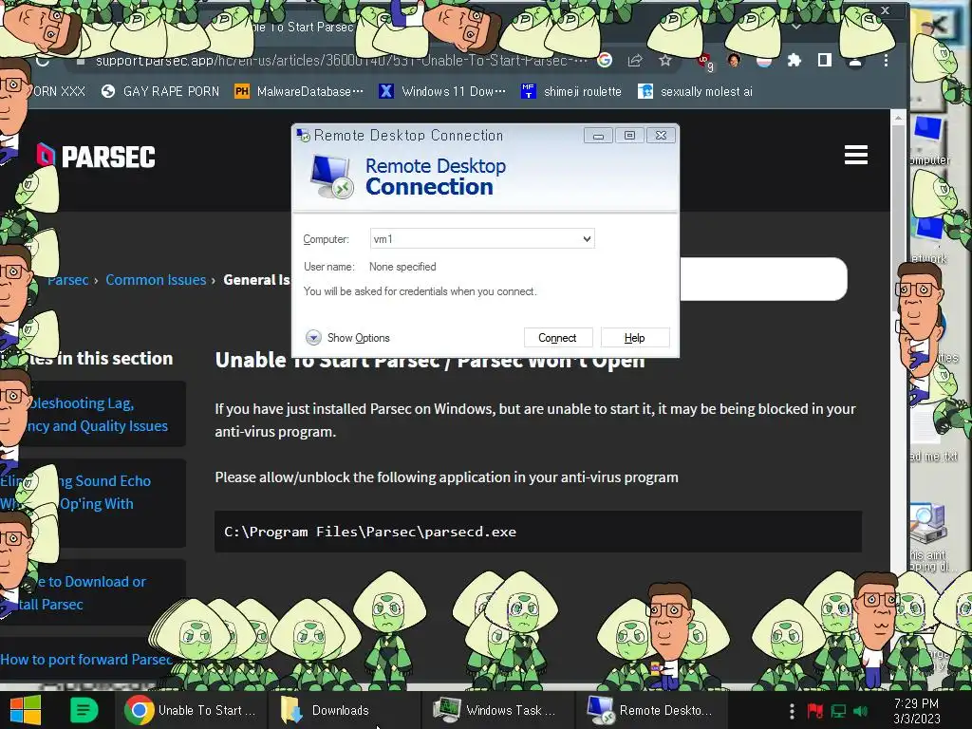Follow the Common Issues breadcrumb link

tap(156, 280)
